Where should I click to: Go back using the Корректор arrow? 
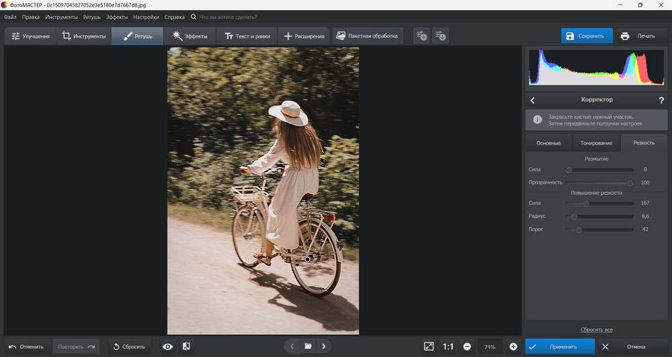tap(533, 100)
